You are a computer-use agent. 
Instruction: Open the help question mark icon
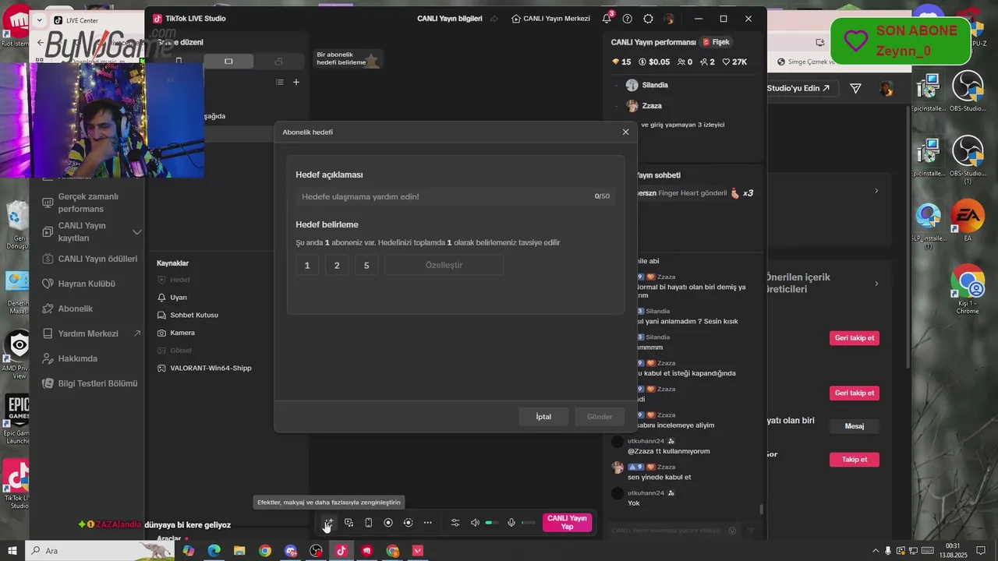tap(627, 19)
